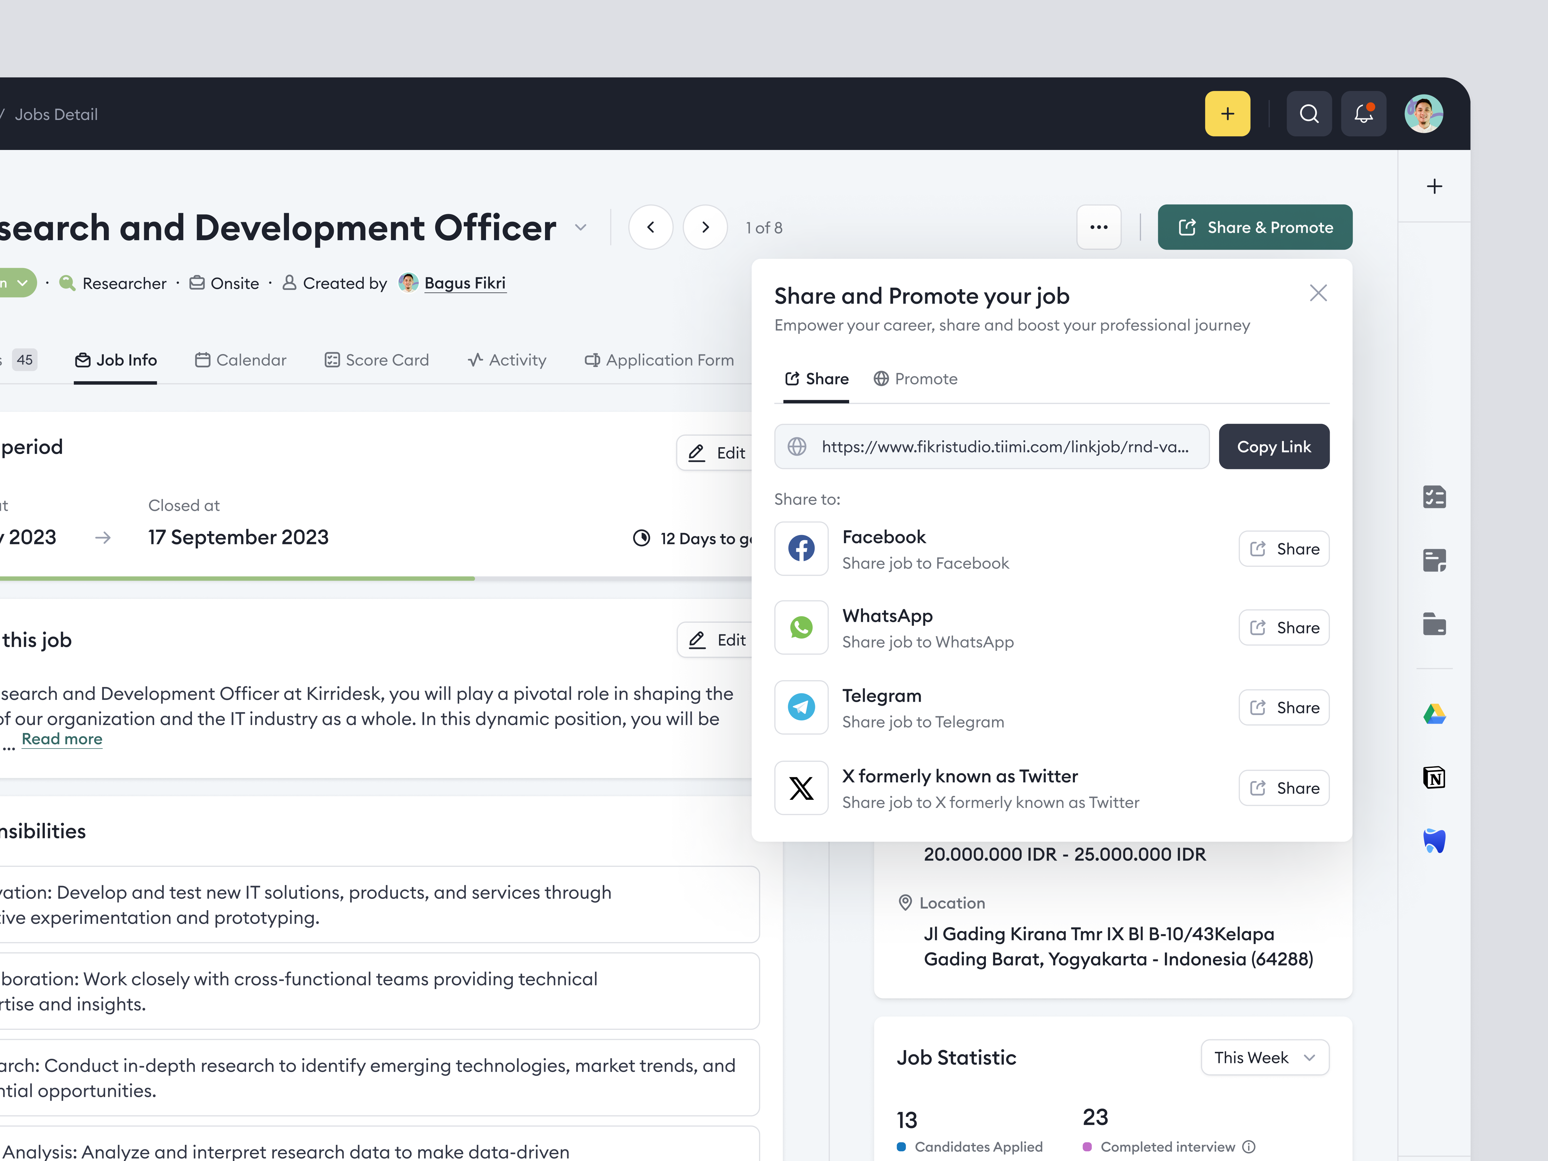Image resolution: width=1548 pixels, height=1161 pixels.
Task: Click the WhatsApp logo icon
Action: tap(801, 627)
